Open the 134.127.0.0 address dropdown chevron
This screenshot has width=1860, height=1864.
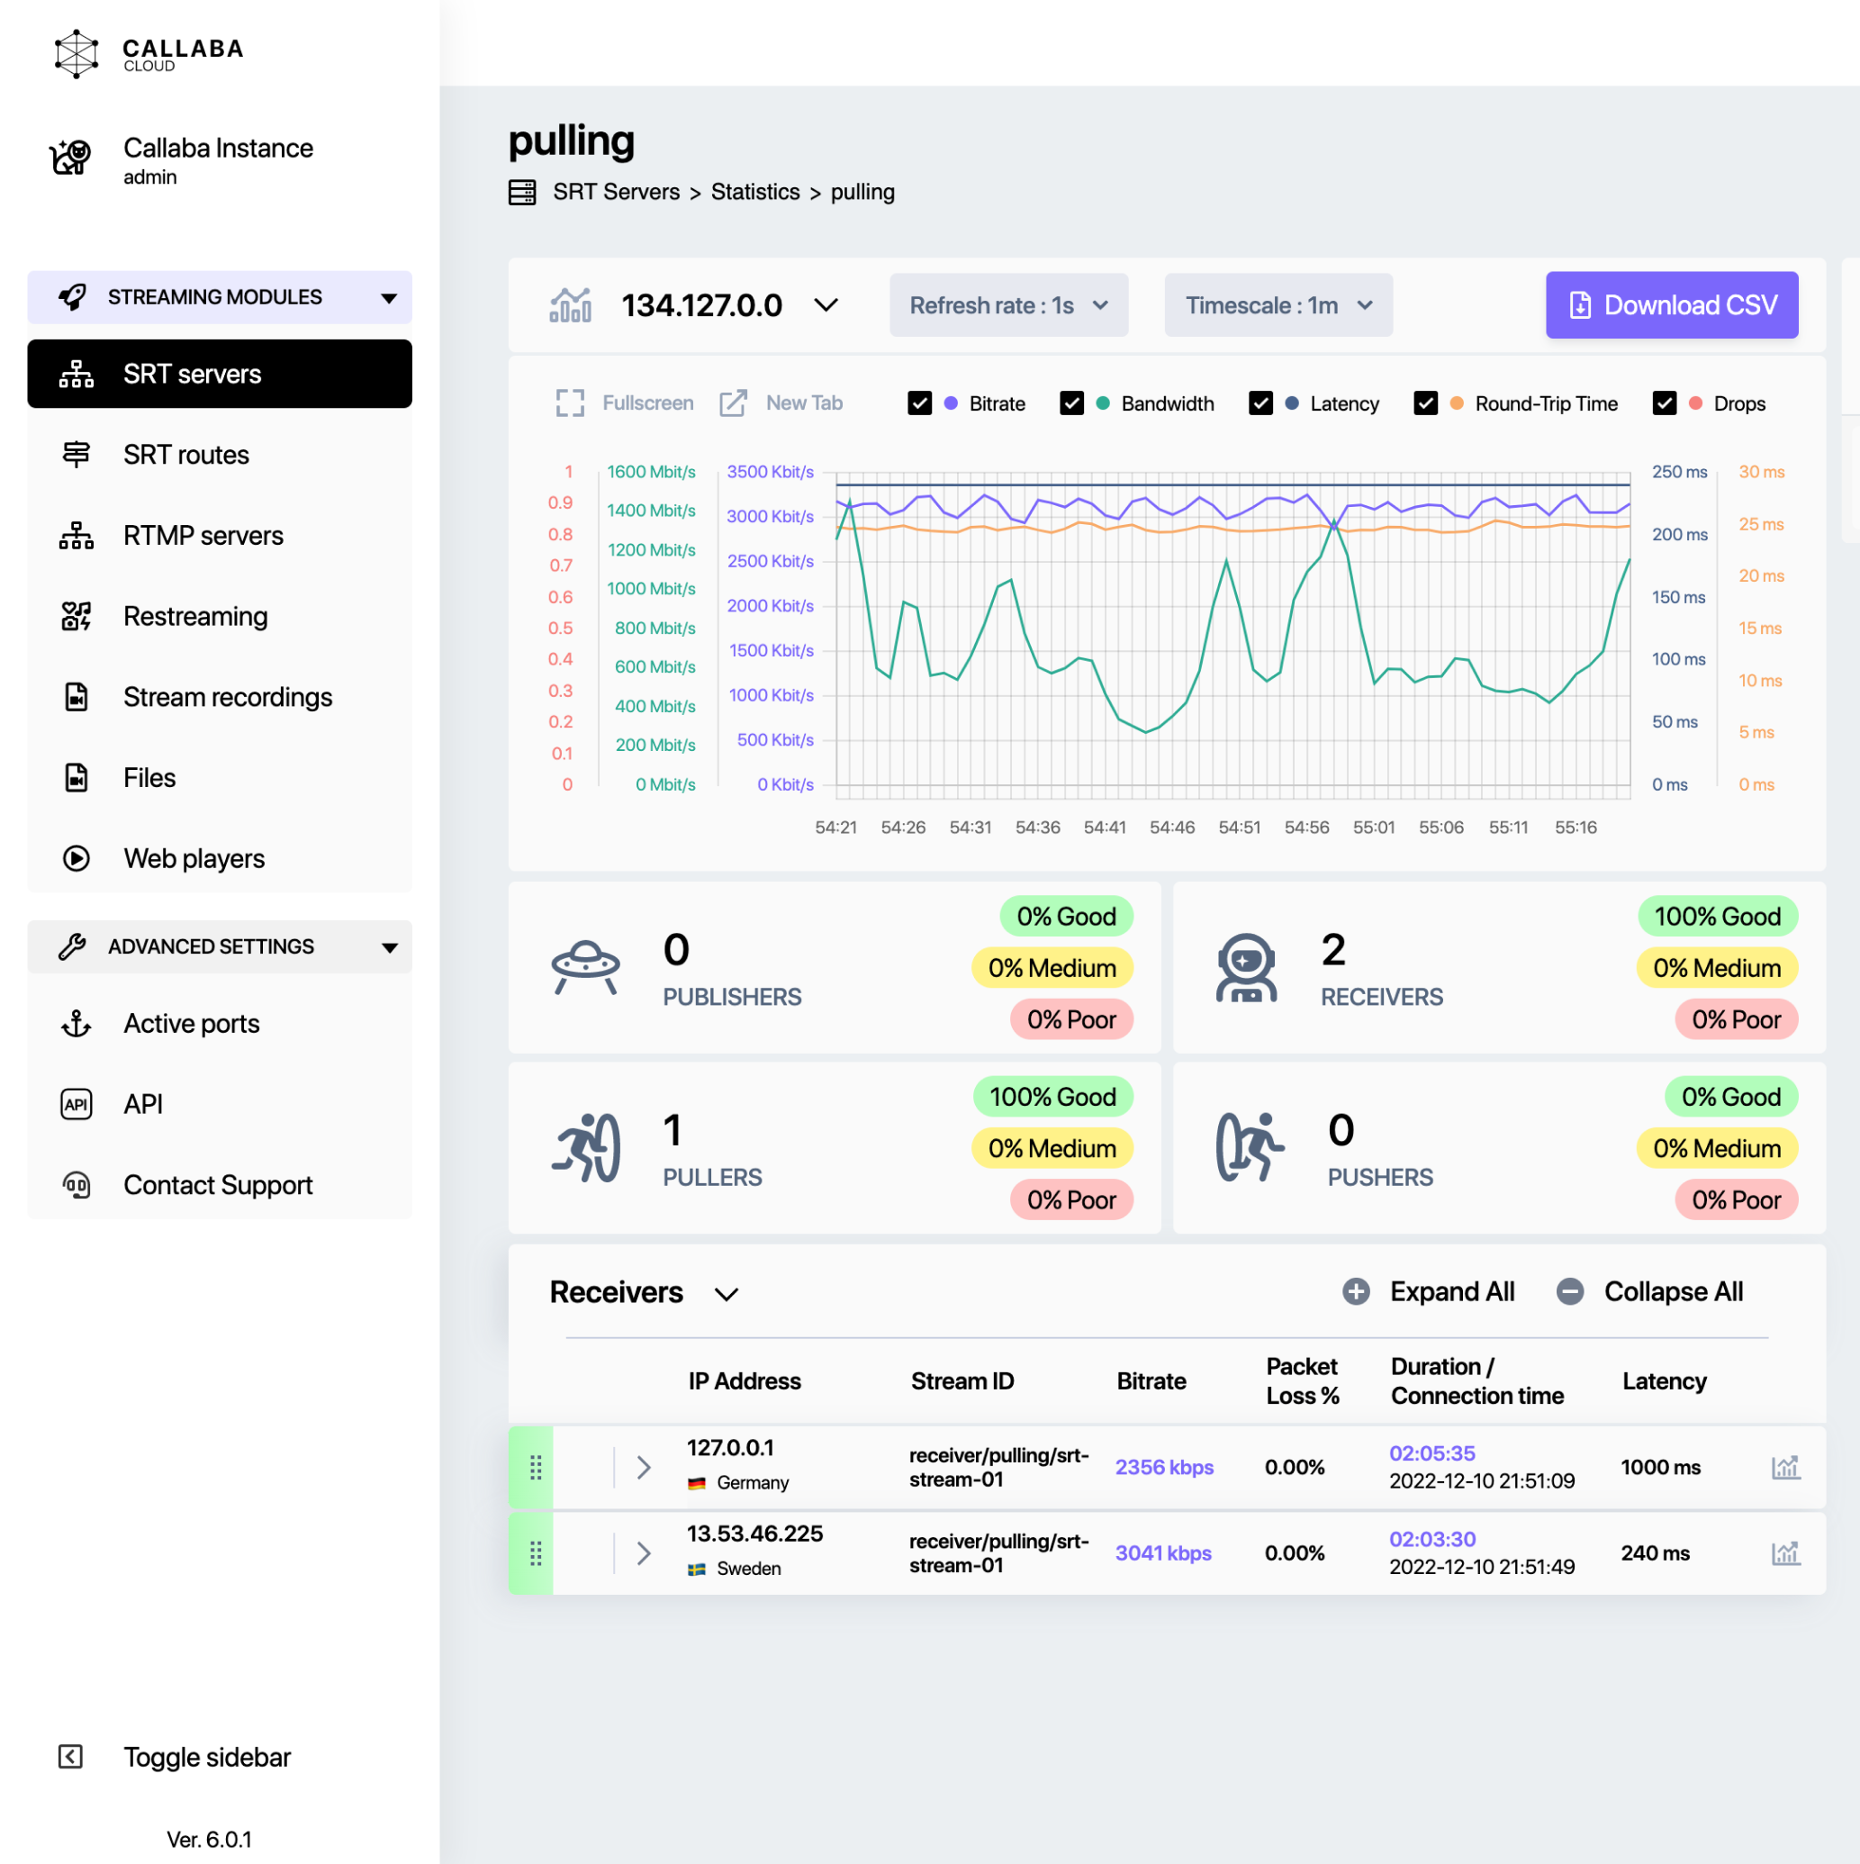tap(826, 305)
